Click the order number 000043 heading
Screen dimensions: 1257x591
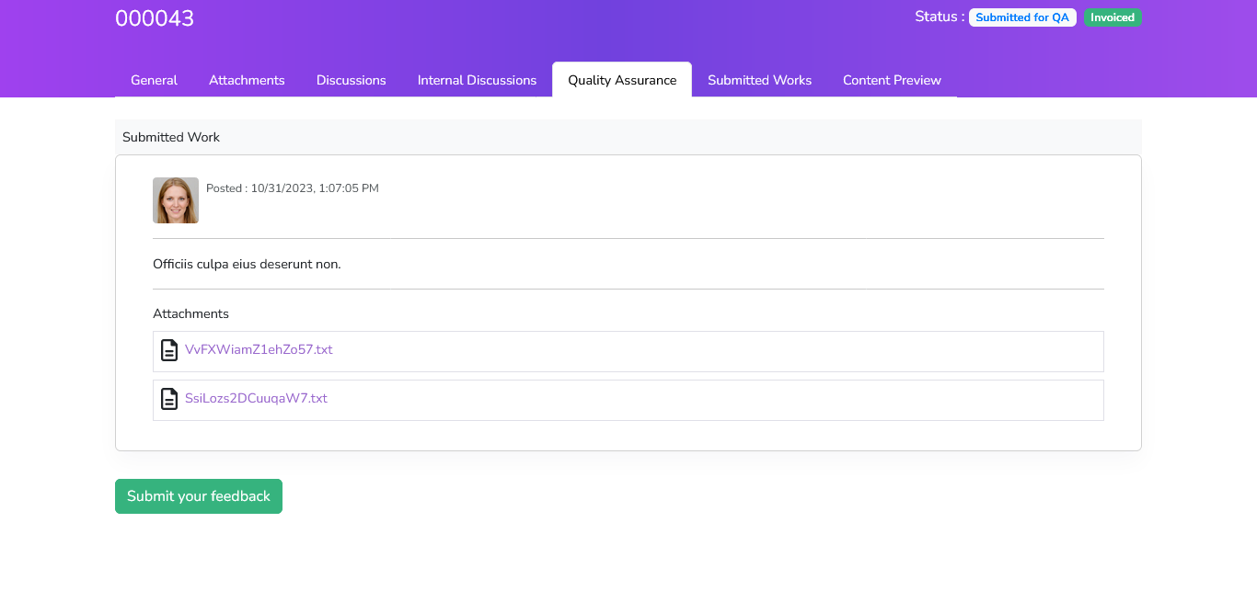[x=155, y=18]
